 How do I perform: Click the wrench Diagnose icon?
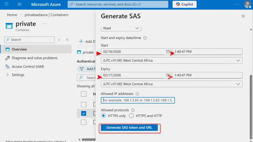click(x=7, y=58)
